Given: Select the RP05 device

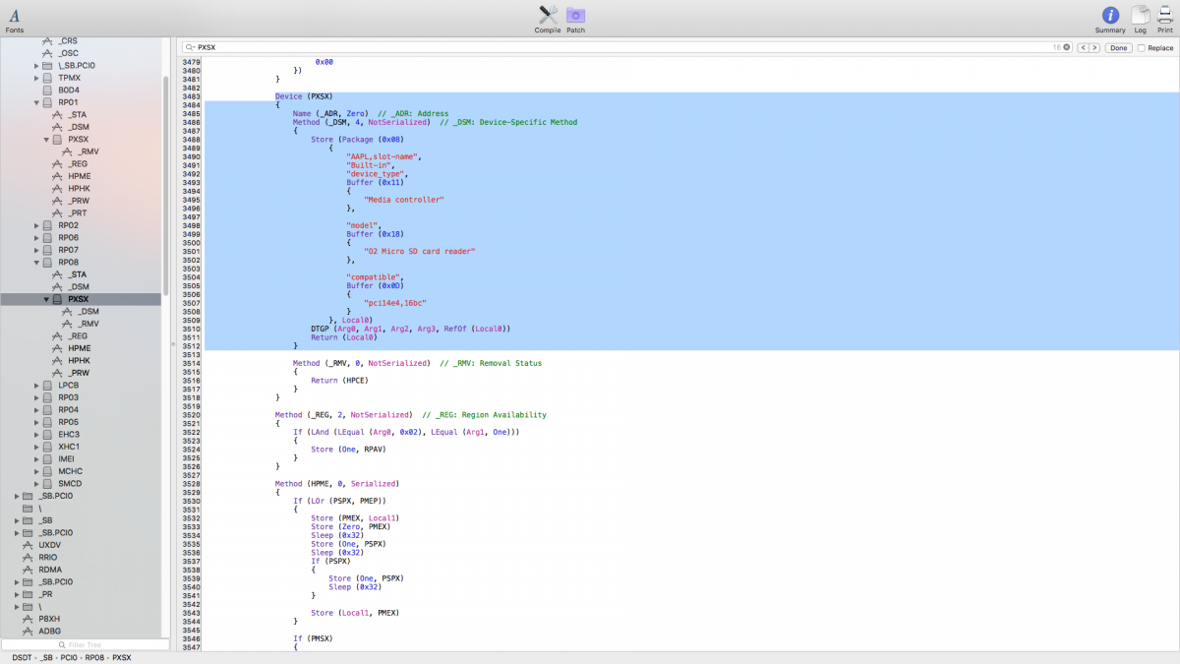Looking at the screenshot, I should (x=68, y=422).
